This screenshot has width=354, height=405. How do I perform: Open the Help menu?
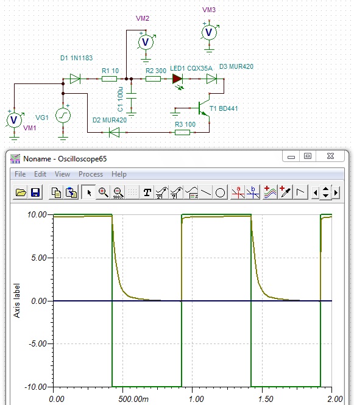point(119,174)
